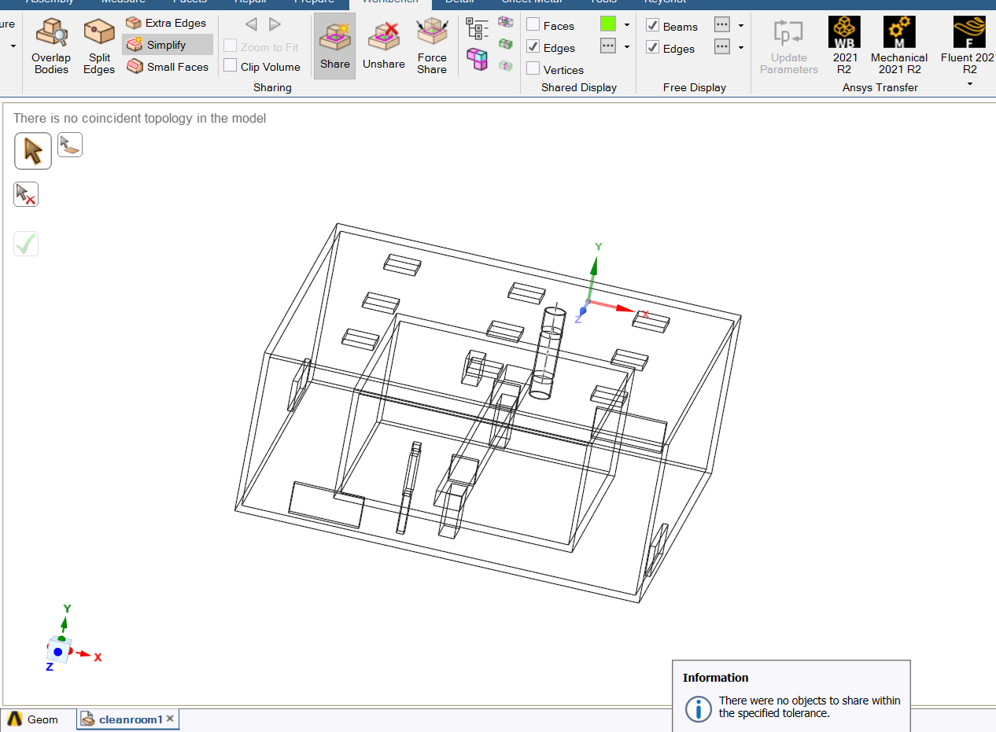Click the Information popup heading
This screenshot has width=996, height=732.
click(715, 678)
